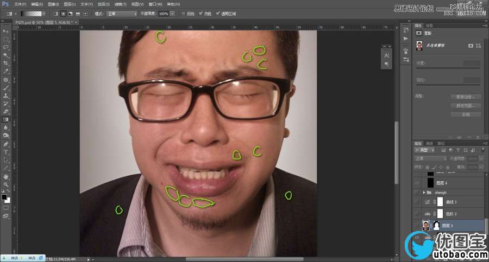Image resolution: width=489 pixels, height=262 pixels.
Task: Click the 图层 5 layer mask thumbnail
Action: (x=436, y=226)
